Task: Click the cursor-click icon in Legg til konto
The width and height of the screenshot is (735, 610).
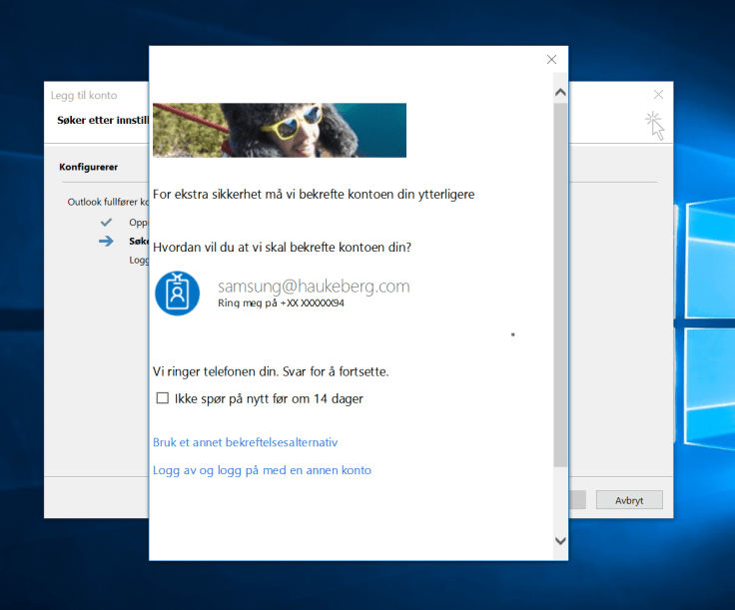Action: tap(655, 126)
